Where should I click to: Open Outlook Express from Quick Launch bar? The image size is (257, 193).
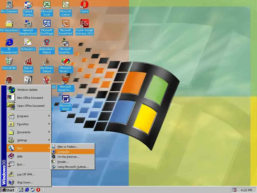[32, 190]
